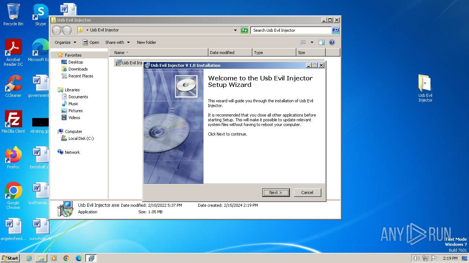Launch Windows Media Player from taskbar

click(54, 258)
